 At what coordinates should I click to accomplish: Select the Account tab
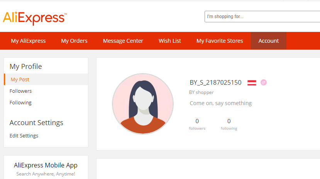(x=269, y=41)
